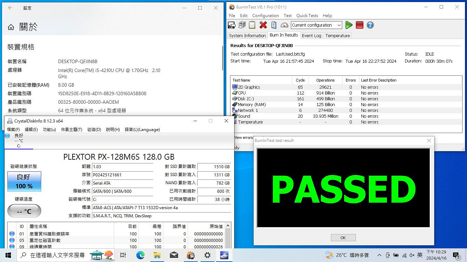This screenshot has width=467, height=262.
Task: Click the Network 1 test row icon
Action: (x=235, y=110)
